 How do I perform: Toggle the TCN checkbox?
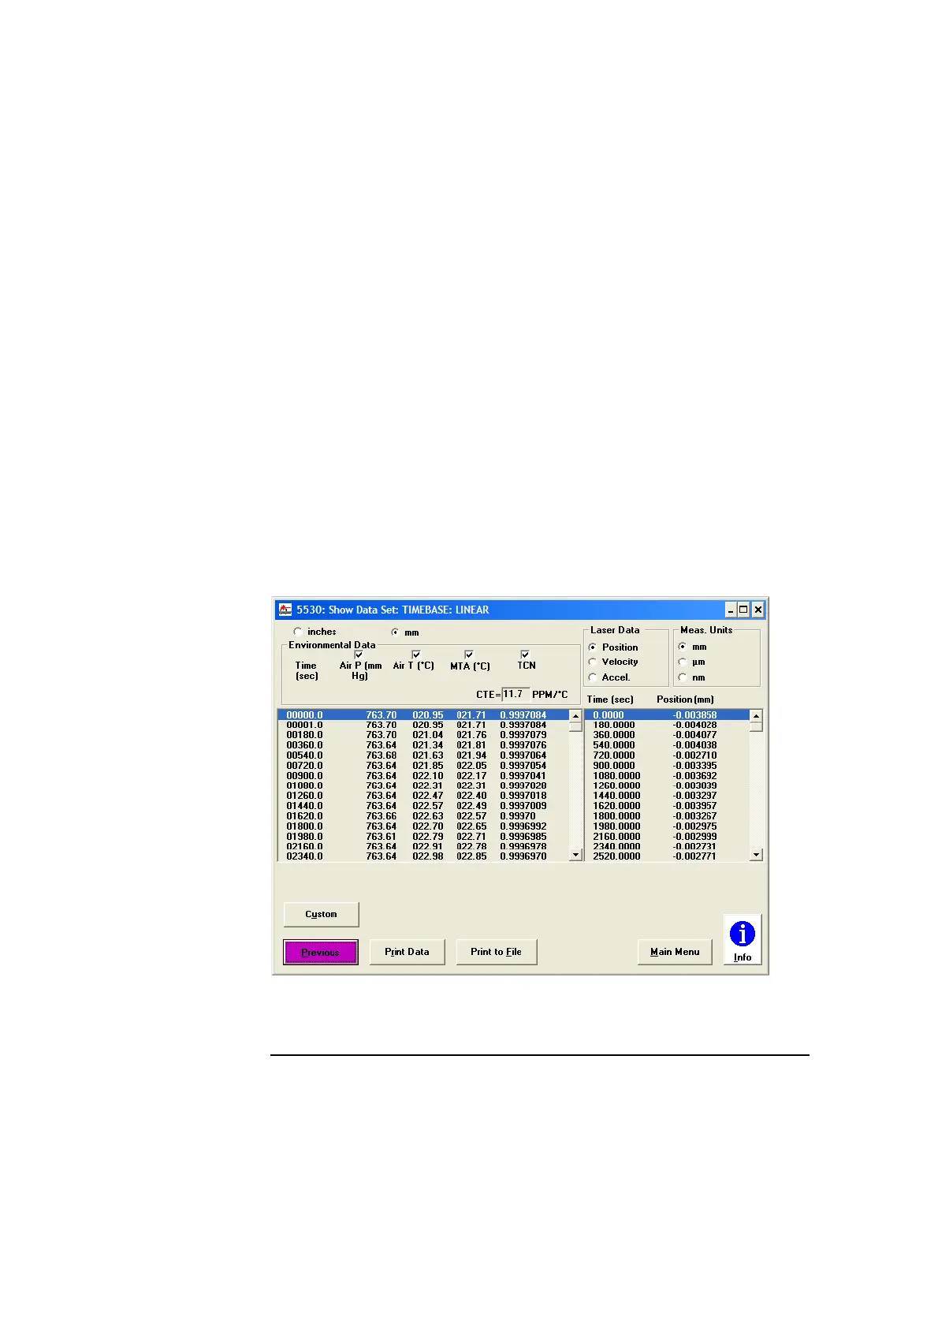pyautogui.click(x=525, y=655)
